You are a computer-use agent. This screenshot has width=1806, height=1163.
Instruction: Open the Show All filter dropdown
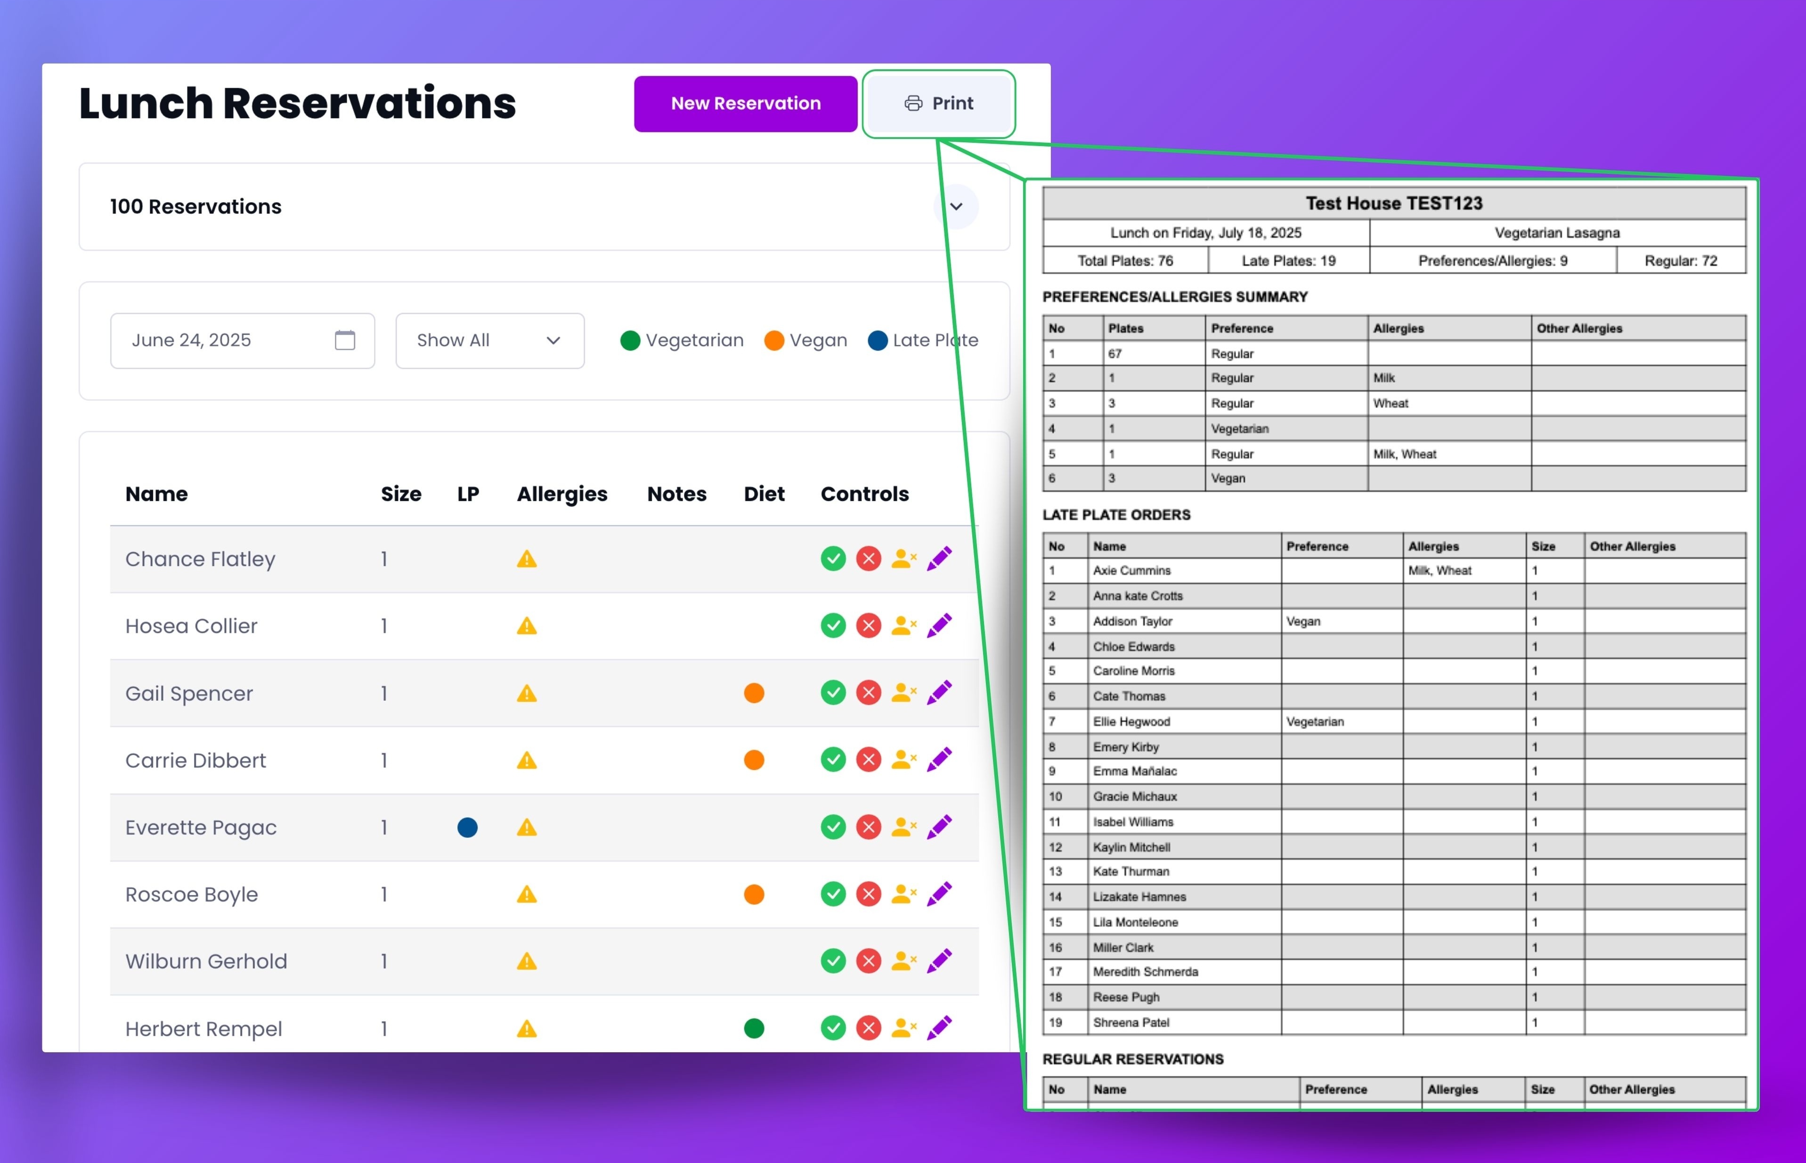(490, 341)
